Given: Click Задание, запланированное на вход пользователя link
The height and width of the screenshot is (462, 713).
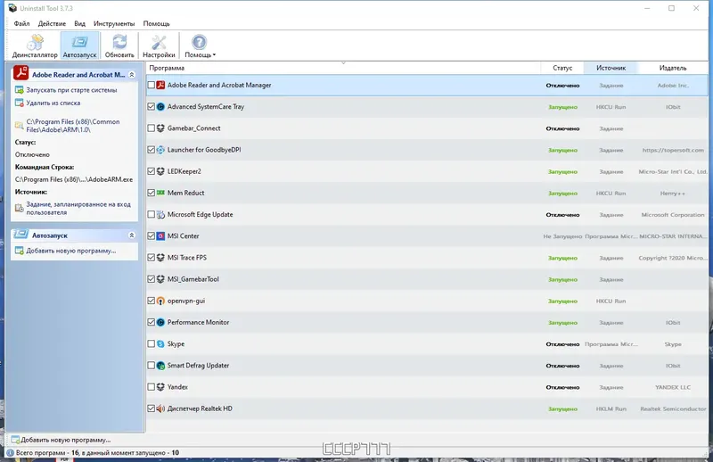Looking at the screenshot, I should point(78,209).
